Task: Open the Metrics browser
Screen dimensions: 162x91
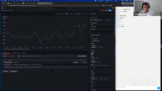Action: pos(7,65)
